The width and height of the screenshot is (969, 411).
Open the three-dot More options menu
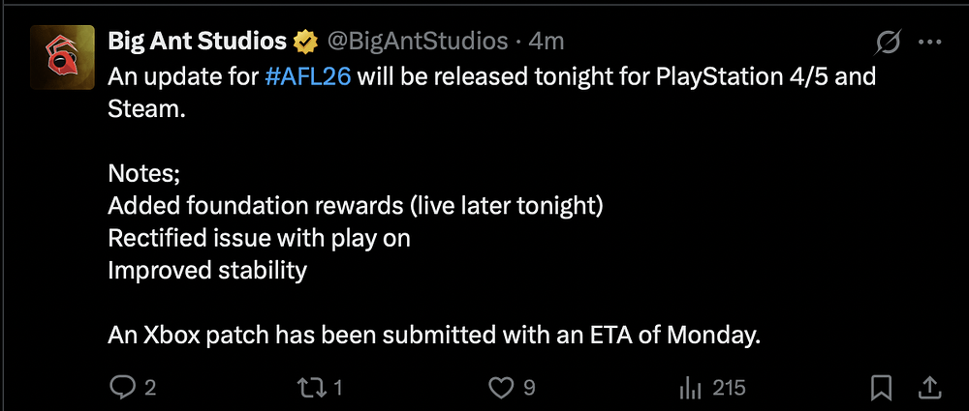929,42
